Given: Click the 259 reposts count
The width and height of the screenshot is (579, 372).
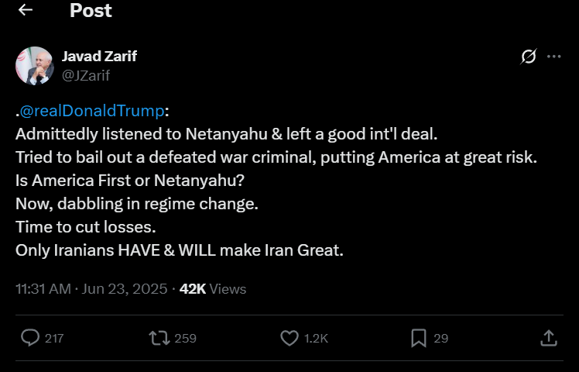Looking at the screenshot, I should pyautogui.click(x=186, y=339).
